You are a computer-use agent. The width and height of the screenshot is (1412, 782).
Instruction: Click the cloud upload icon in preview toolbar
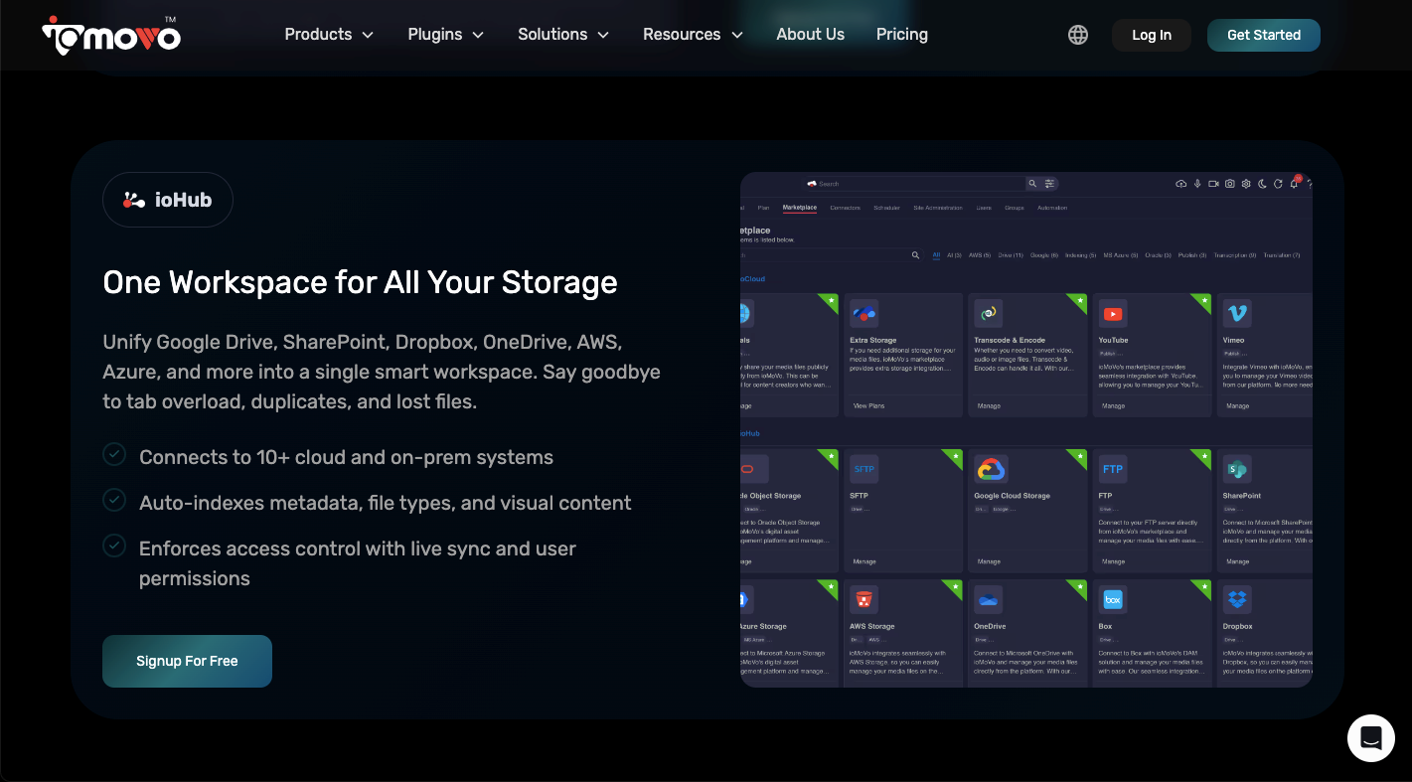(x=1181, y=184)
